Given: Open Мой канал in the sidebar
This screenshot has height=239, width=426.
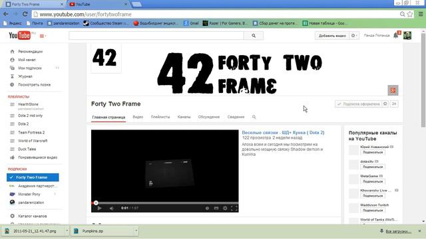Looking at the screenshot, I should click(x=27, y=60).
